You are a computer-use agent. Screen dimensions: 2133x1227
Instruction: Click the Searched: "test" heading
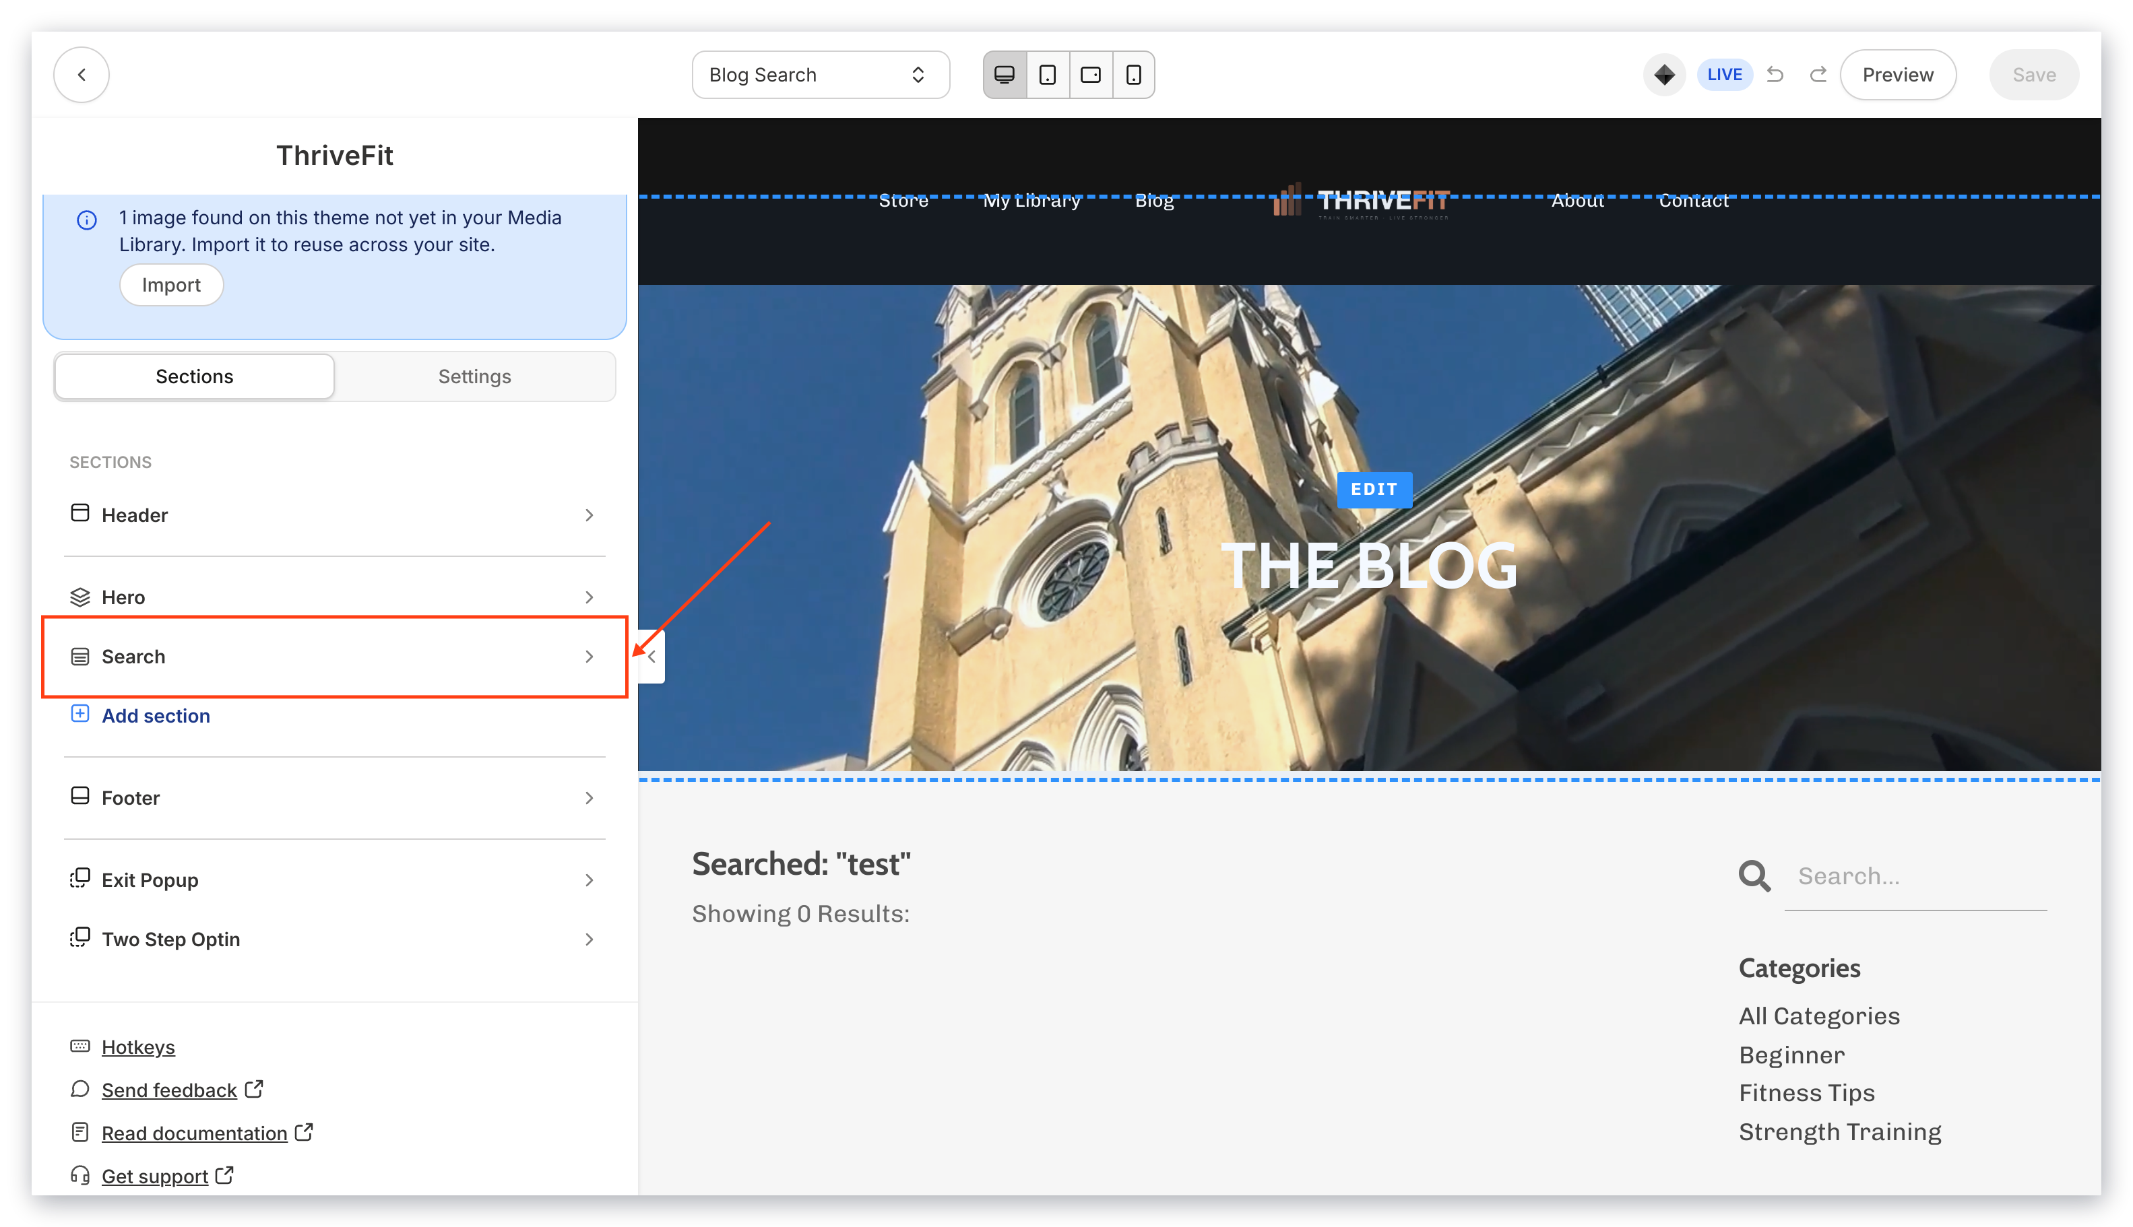click(801, 864)
